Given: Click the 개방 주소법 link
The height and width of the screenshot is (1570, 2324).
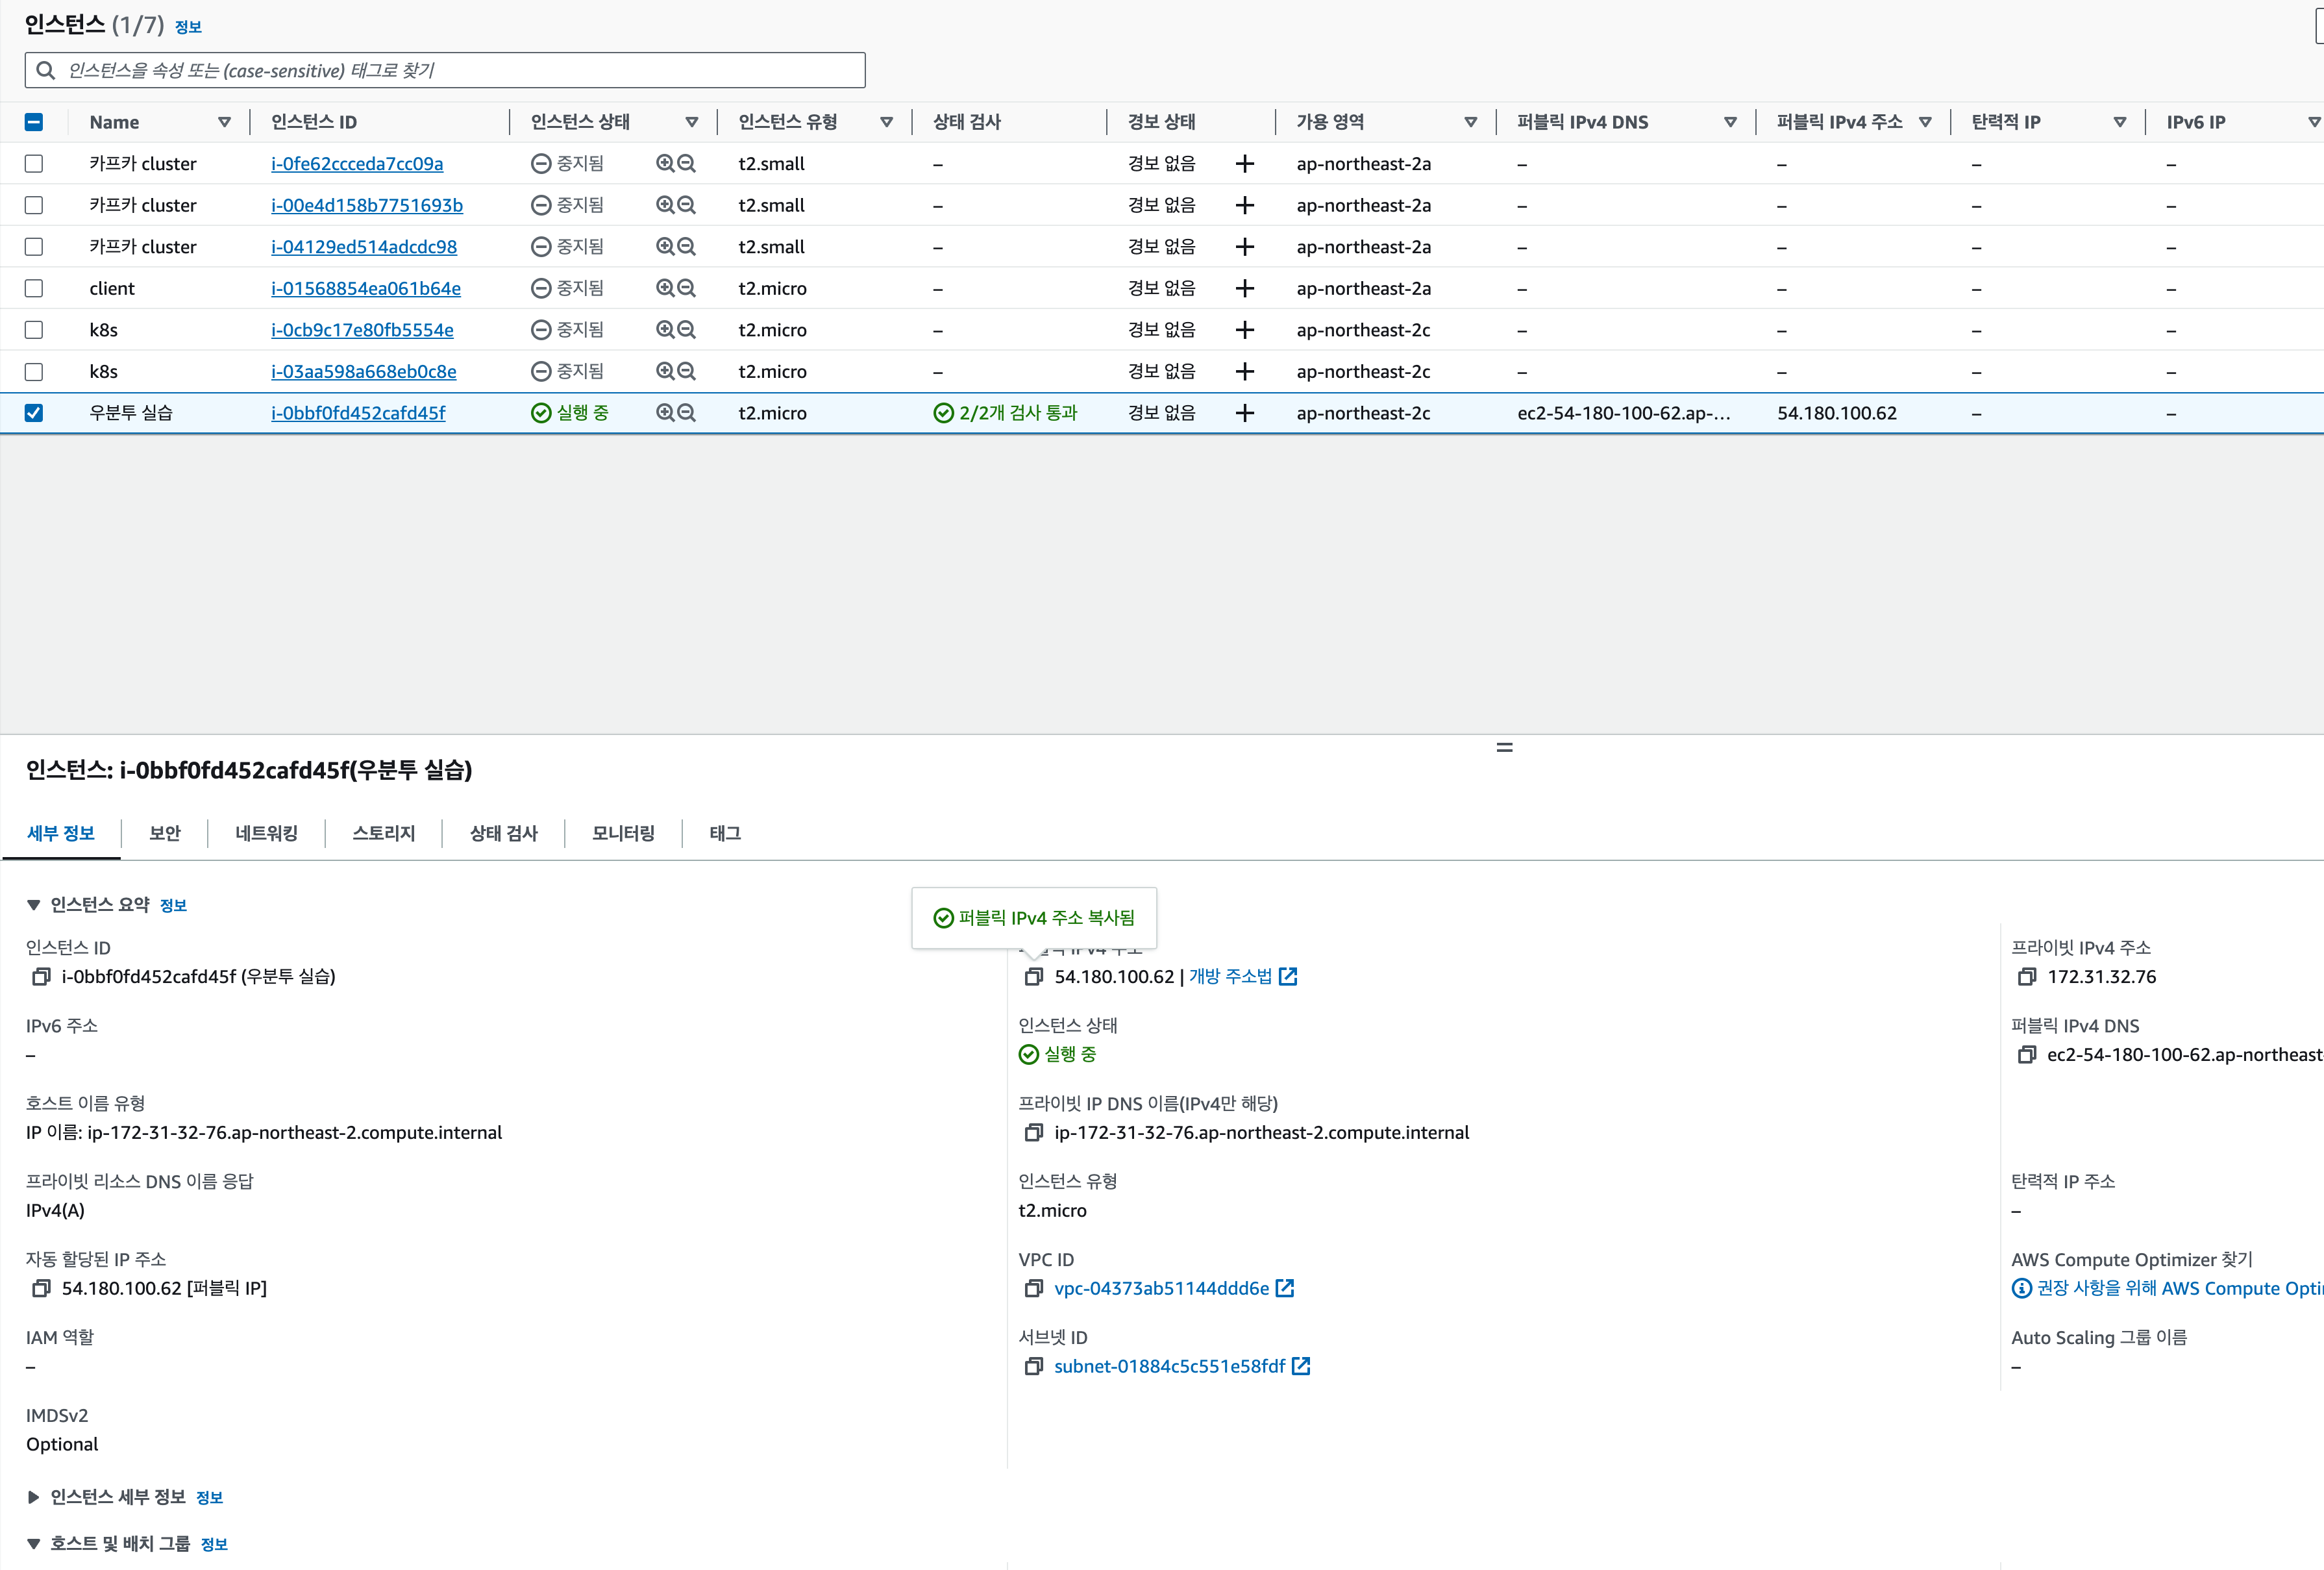Looking at the screenshot, I should [1230, 977].
